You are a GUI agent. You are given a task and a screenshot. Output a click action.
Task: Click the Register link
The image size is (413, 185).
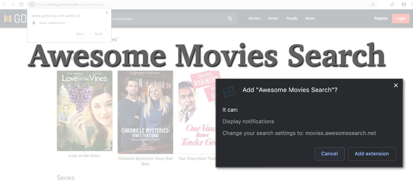[381, 18]
